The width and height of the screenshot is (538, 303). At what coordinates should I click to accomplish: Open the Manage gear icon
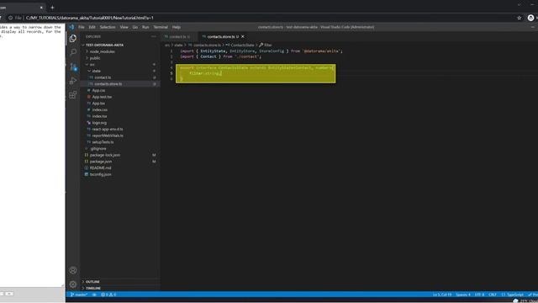73,284
